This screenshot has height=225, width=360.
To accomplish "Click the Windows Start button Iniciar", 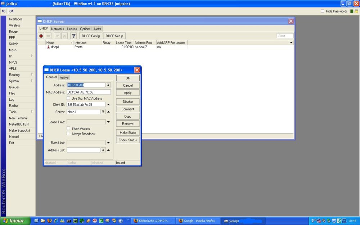I will click(15, 221).
